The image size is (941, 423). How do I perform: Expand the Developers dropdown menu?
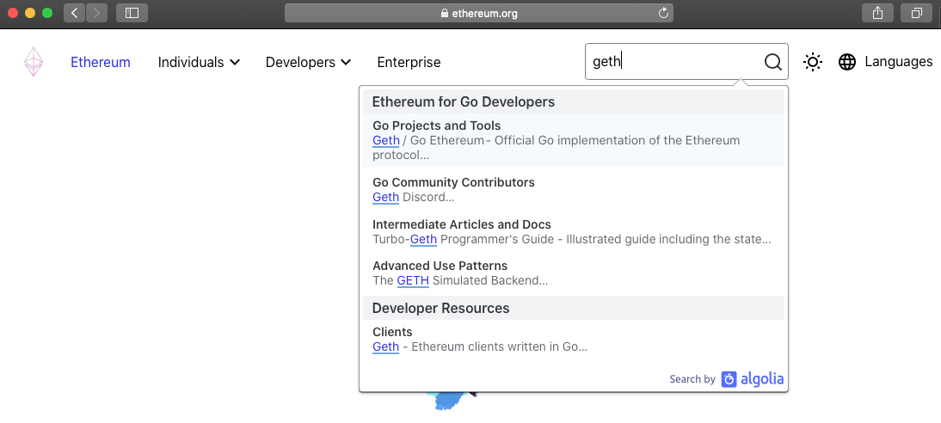(x=308, y=62)
